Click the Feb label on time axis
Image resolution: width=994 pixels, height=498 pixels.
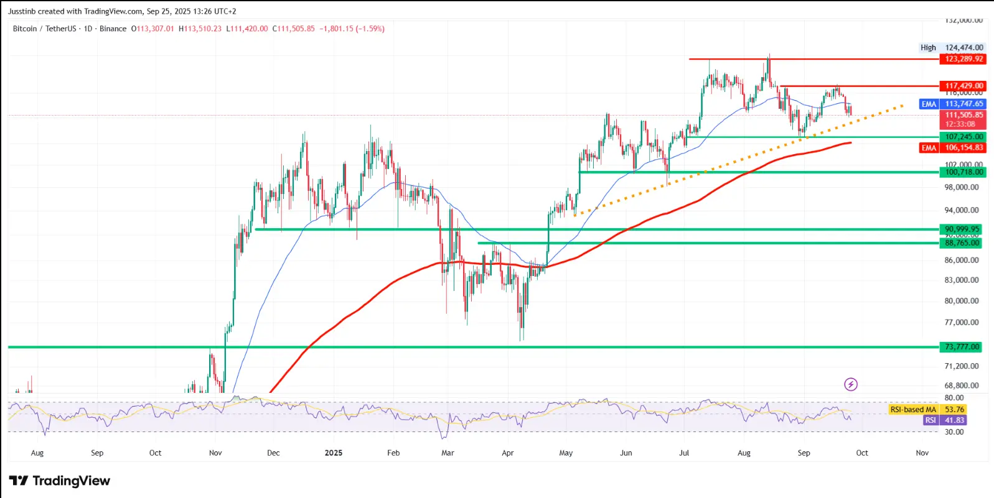(x=393, y=453)
